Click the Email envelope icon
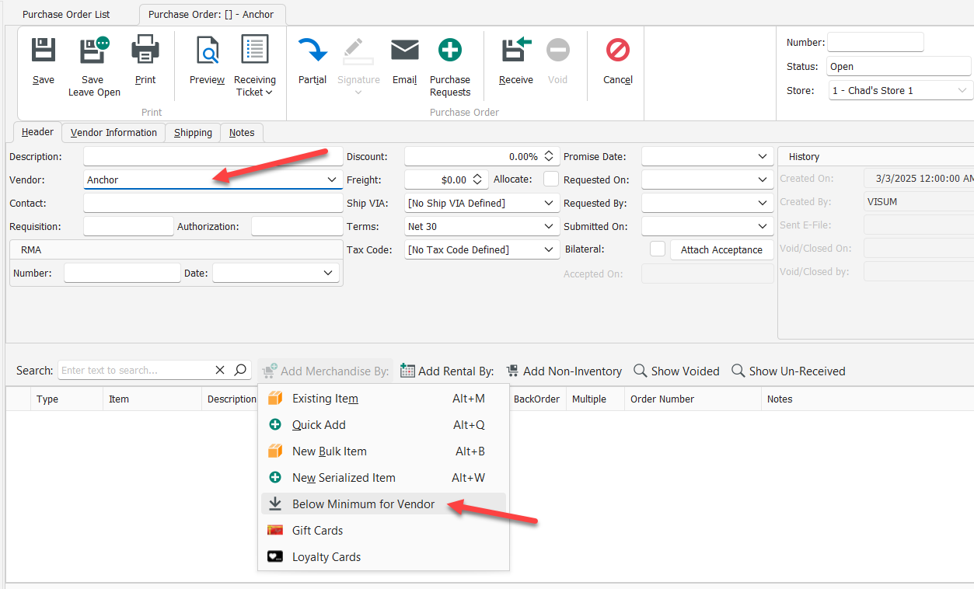Image resolution: width=974 pixels, height=589 pixels. [x=405, y=51]
